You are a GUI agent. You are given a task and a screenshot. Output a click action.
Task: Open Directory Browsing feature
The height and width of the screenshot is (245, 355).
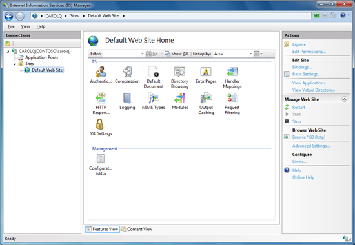point(179,77)
